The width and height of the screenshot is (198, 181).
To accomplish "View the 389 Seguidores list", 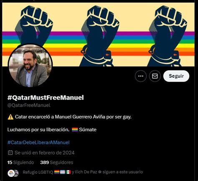I will point(56,162).
